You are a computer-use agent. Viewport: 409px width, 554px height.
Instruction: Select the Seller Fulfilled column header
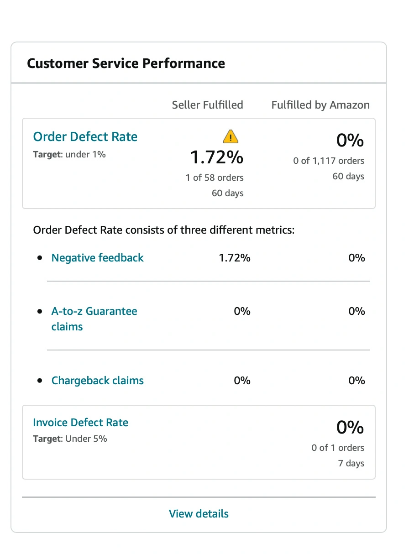(x=207, y=105)
